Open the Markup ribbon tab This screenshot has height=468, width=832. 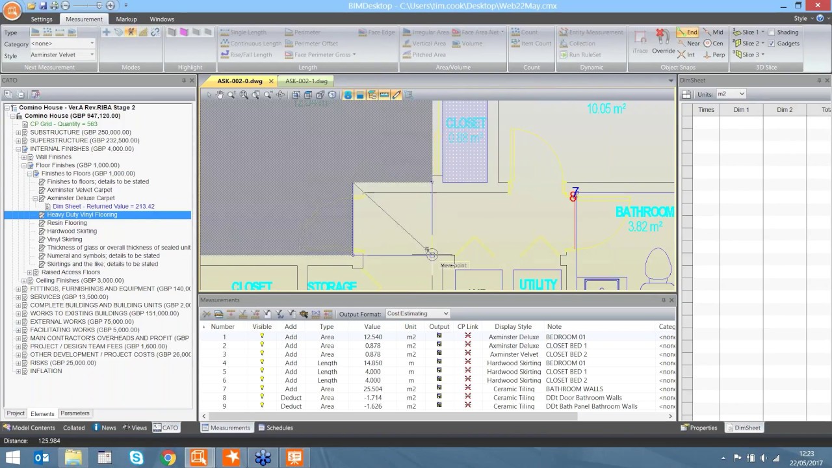point(126,19)
